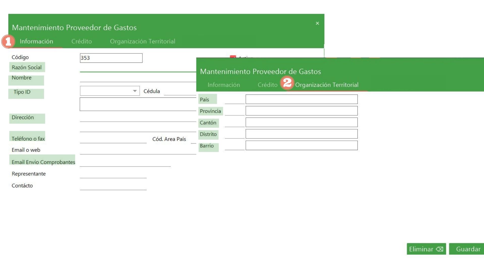Focus the Provincia description text box
484x272 pixels.
tap(301, 111)
